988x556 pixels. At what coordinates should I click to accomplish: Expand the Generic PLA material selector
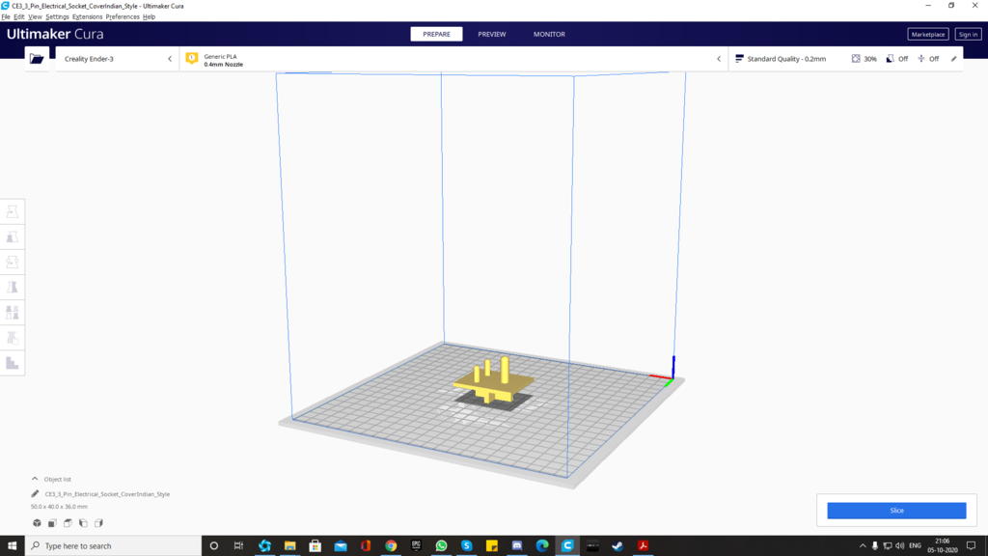point(453,59)
